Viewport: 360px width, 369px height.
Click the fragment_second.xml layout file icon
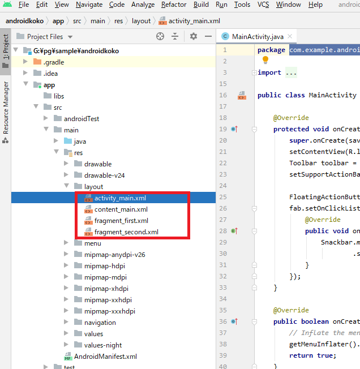(x=88, y=232)
